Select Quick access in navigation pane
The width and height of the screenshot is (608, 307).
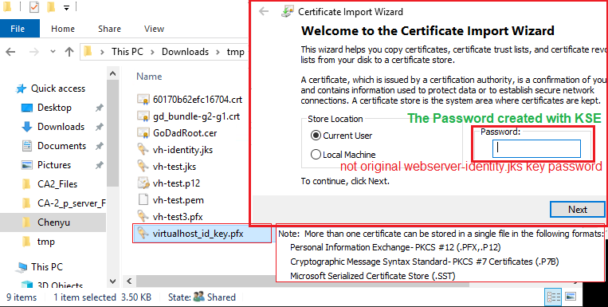click(x=58, y=89)
